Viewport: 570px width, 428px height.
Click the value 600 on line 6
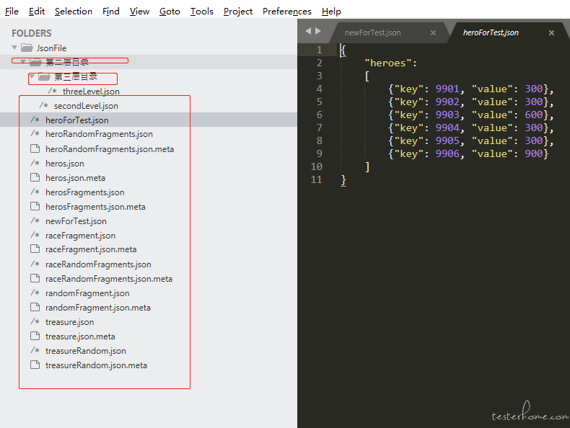click(x=534, y=115)
